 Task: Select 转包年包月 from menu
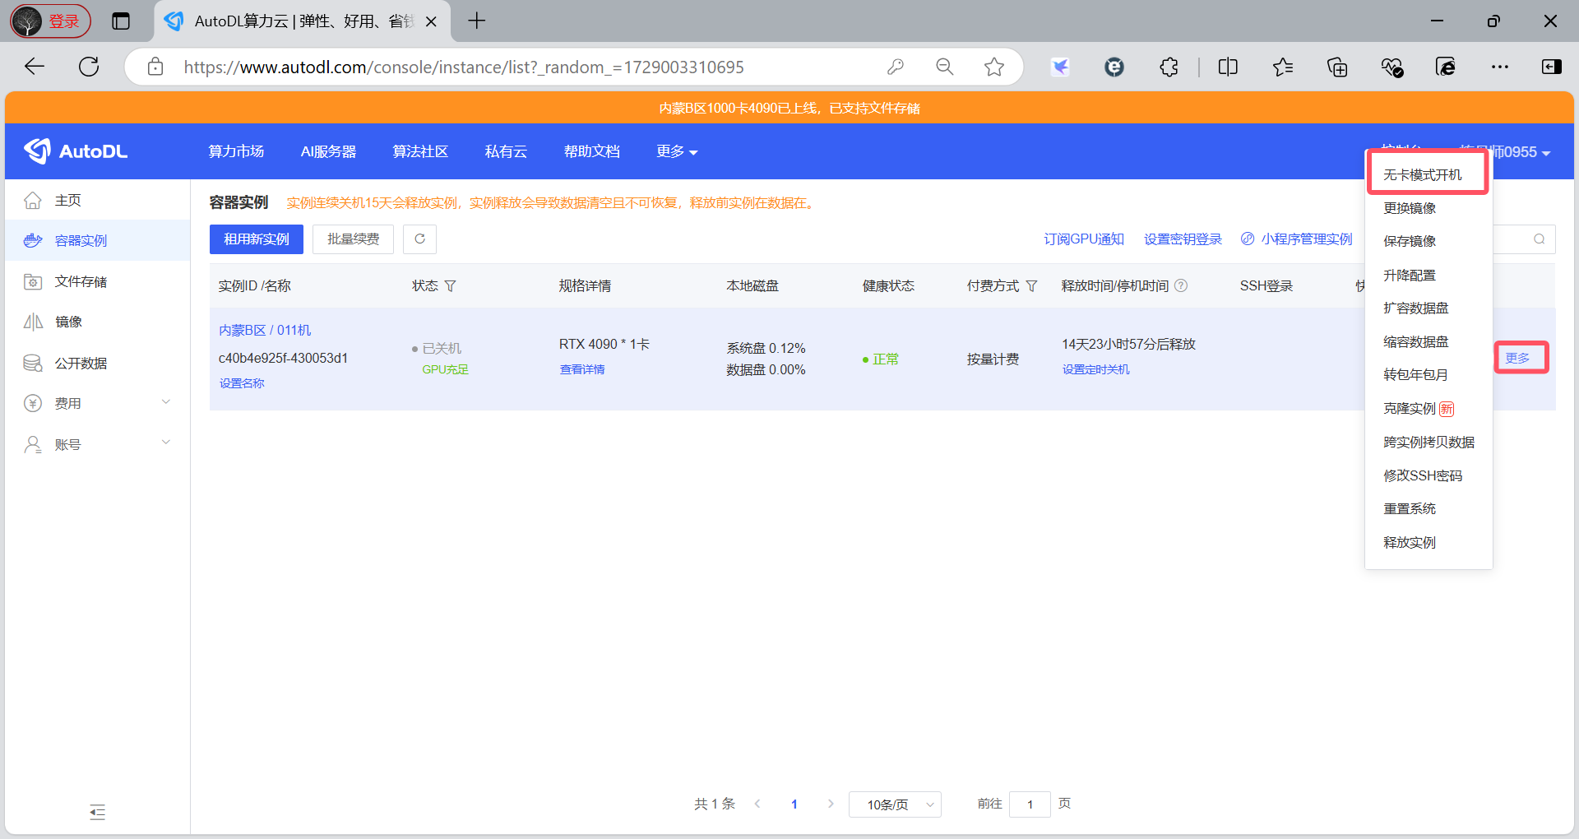(x=1416, y=374)
